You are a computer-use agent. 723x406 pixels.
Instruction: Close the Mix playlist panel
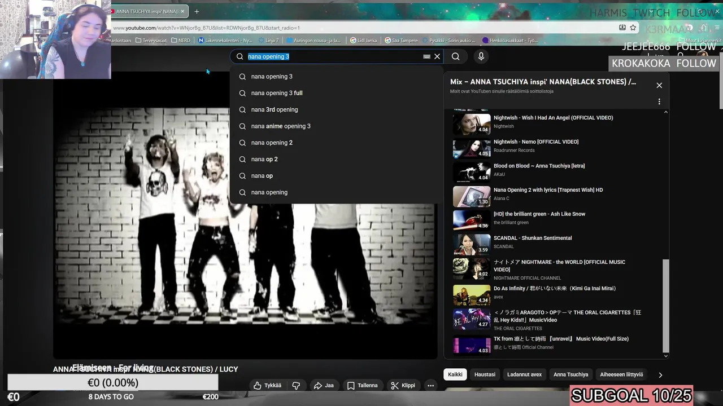click(659, 85)
